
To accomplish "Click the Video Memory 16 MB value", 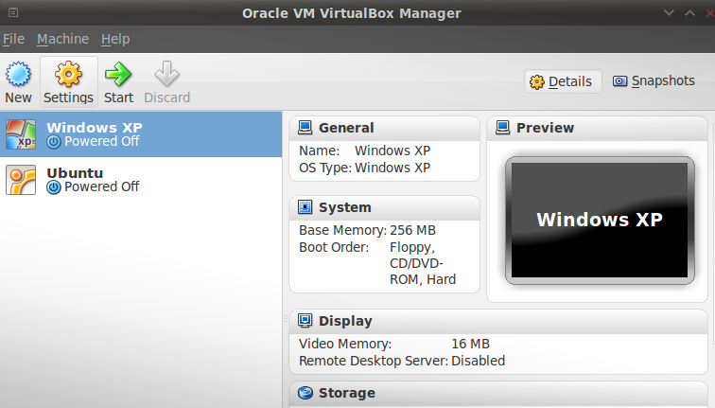I will click(x=470, y=344).
